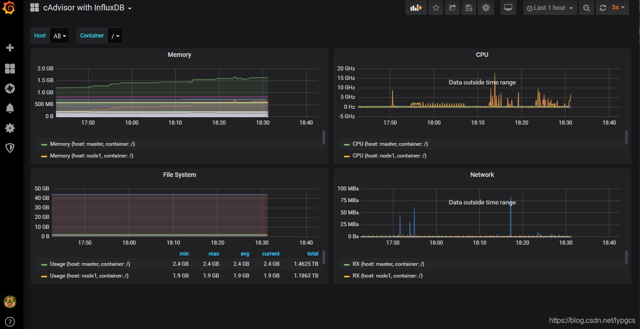Click yellow color swatch of CPU node1
The width and height of the screenshot is (640, 329).
[x=346, y=156]
